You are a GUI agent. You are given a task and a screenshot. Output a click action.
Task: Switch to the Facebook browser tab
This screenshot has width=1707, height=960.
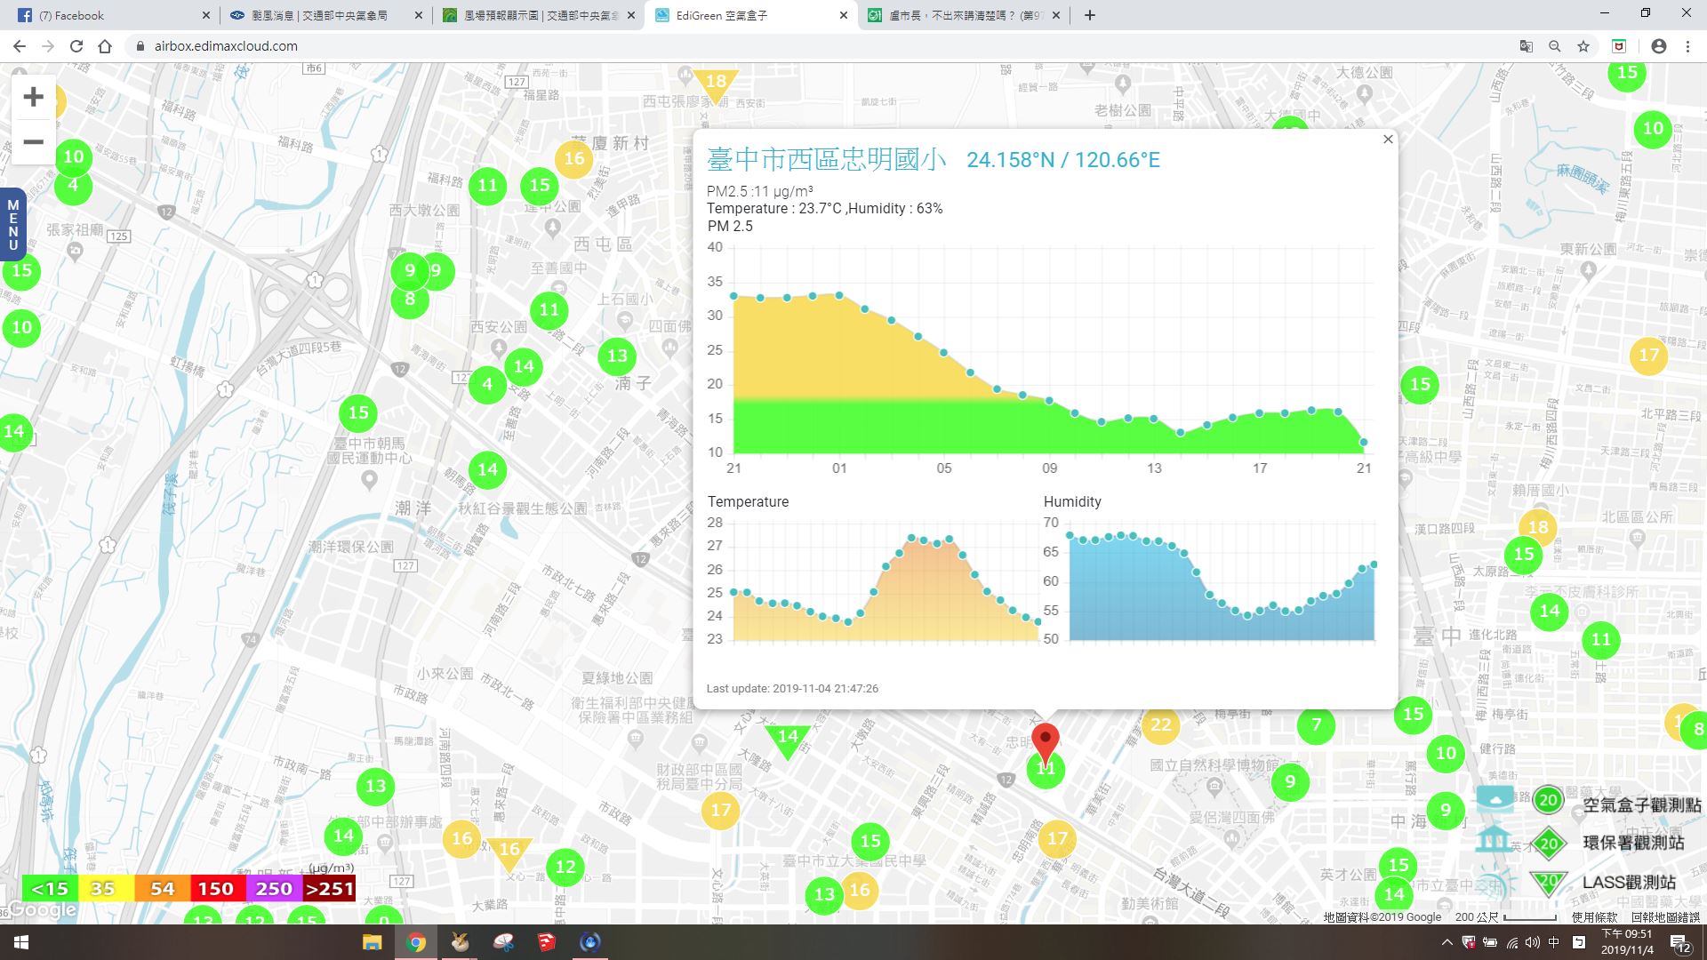(x=111, y=15)
